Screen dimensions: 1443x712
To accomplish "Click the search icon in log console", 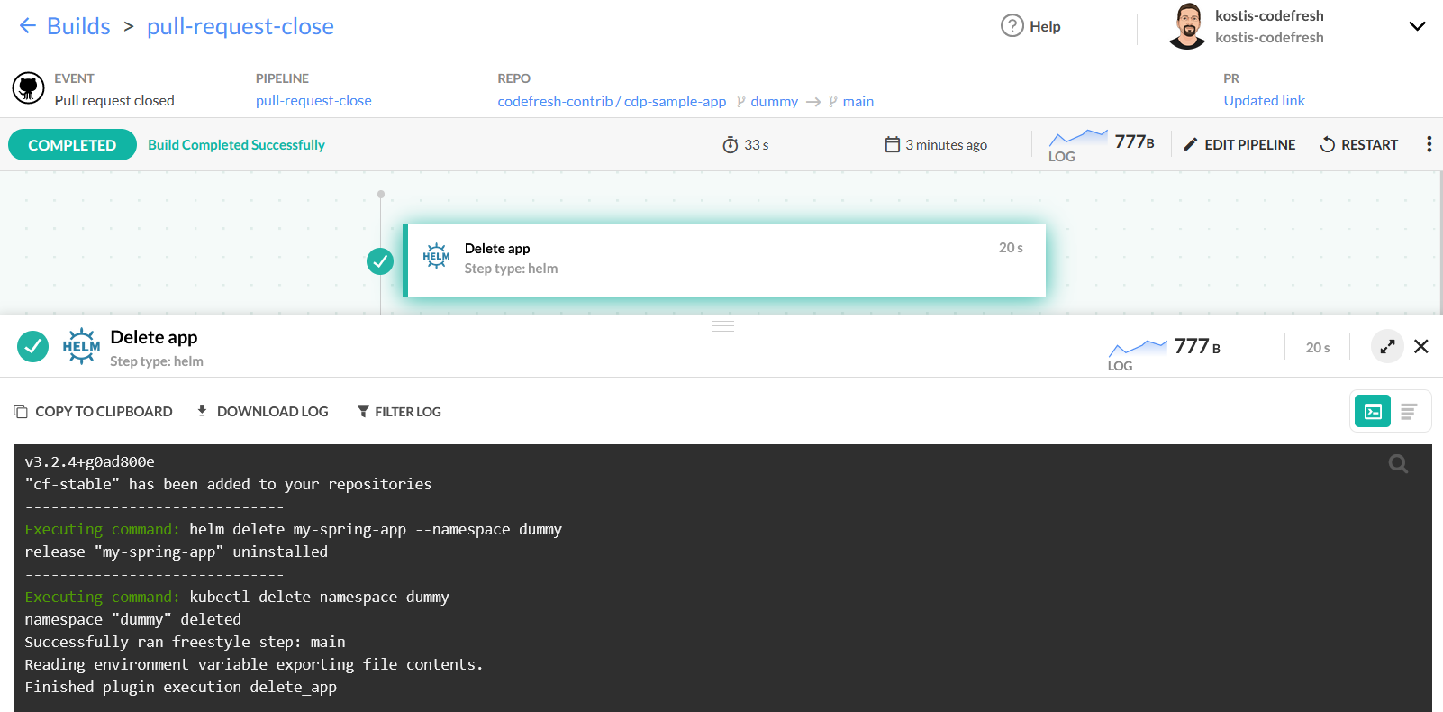I will pos(1398,464).
